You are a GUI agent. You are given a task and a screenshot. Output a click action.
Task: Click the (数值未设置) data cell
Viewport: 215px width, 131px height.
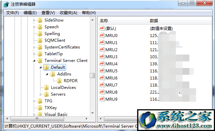click(161, 28)
